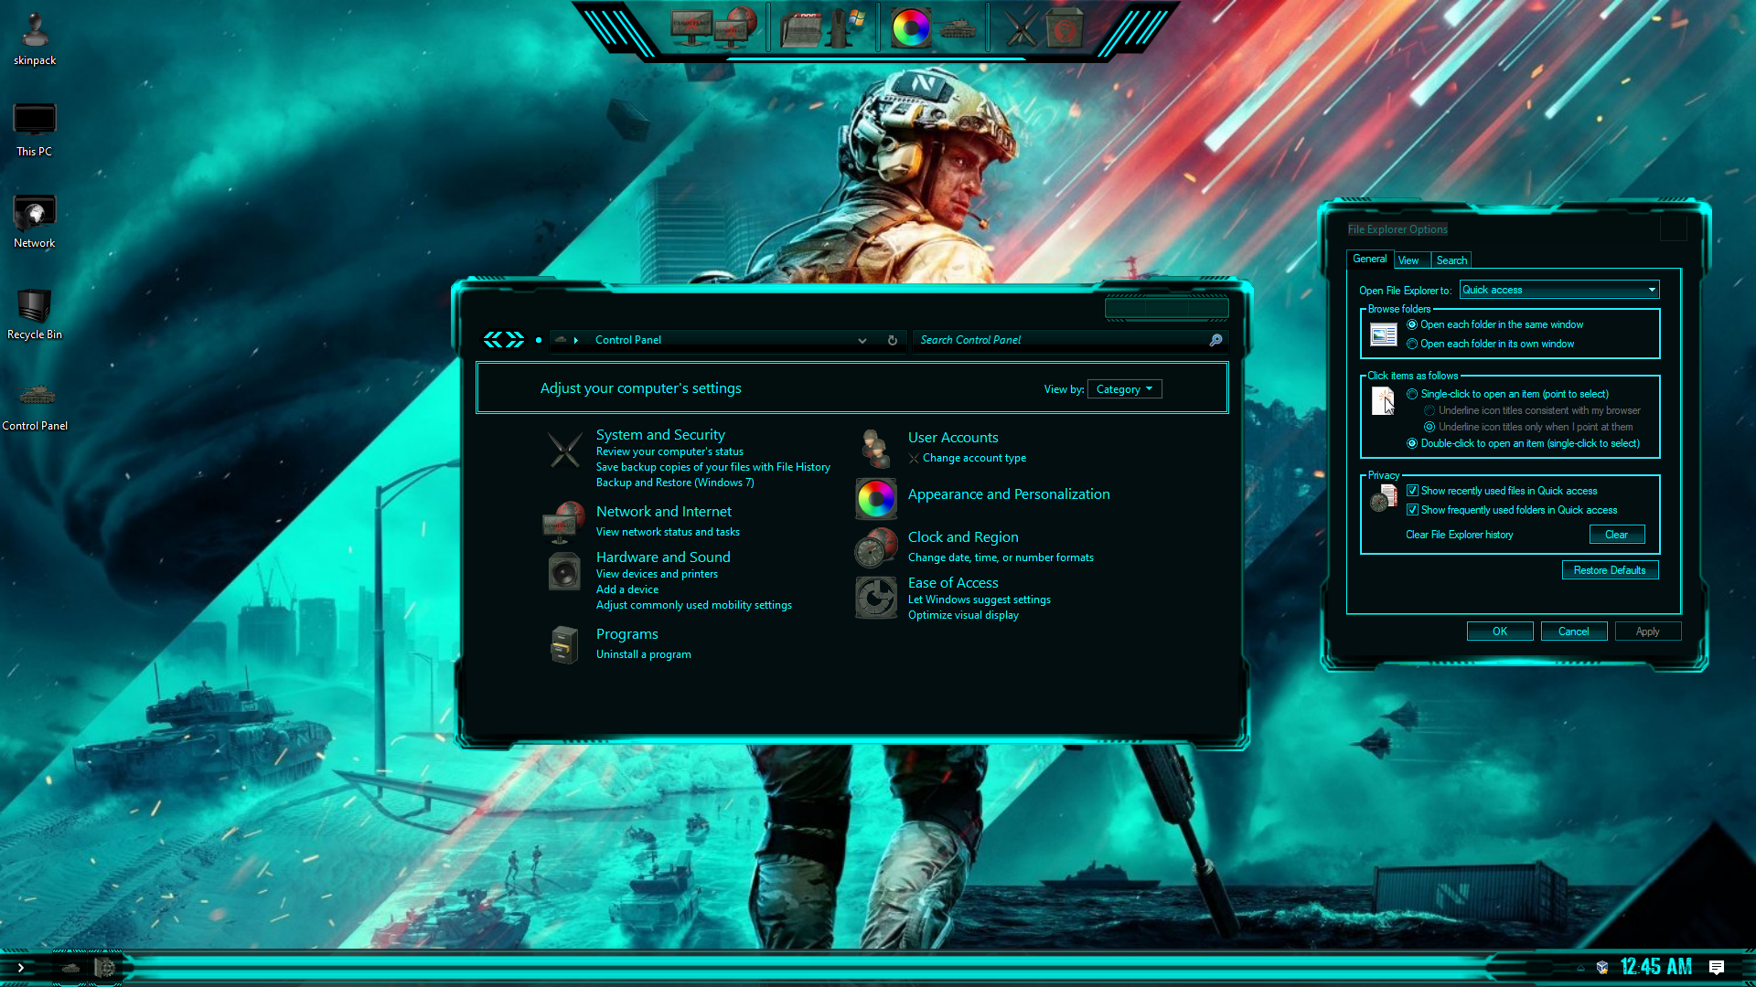
Task: Click the Restore Defaults button
Action: [x=1609, y=570]
